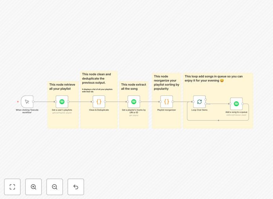This screenshot has height=199, width=273.
Task: Click the reset zoom arrow button
Action: click(x=76, y=187)
